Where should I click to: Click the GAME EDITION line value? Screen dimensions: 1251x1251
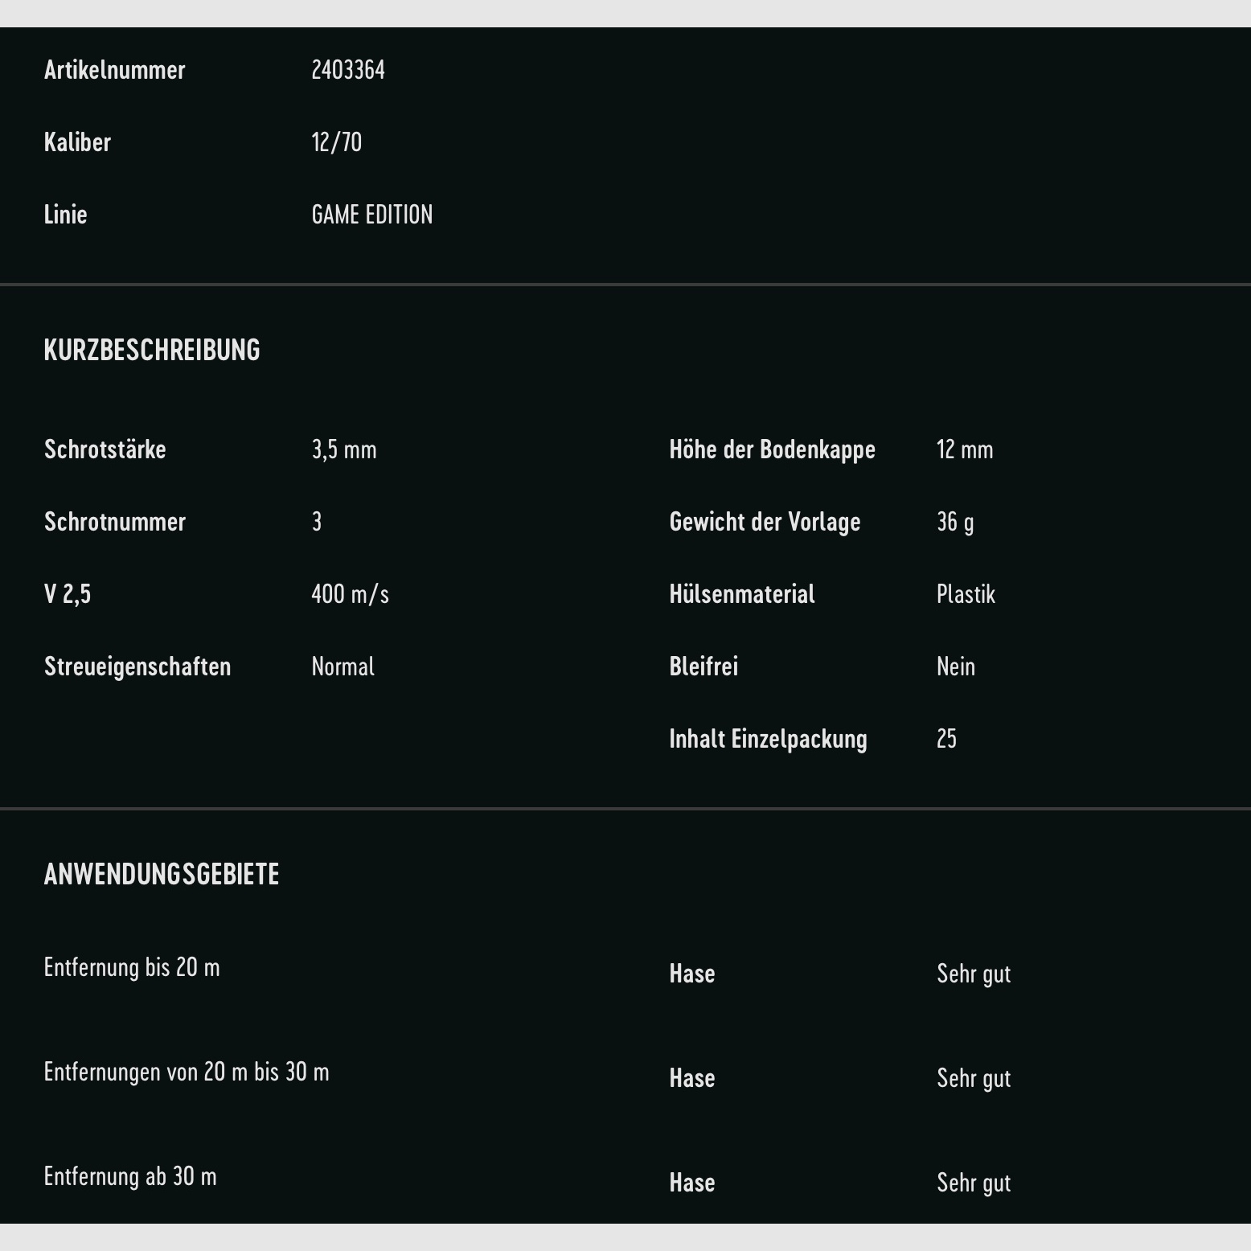(371, 215)
